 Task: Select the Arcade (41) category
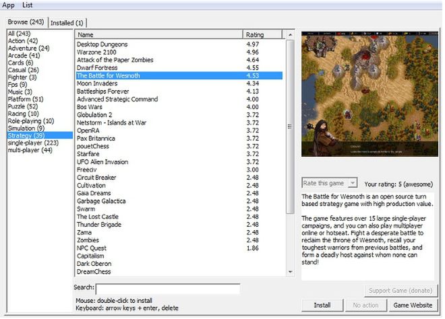click(x=24, y=56)
